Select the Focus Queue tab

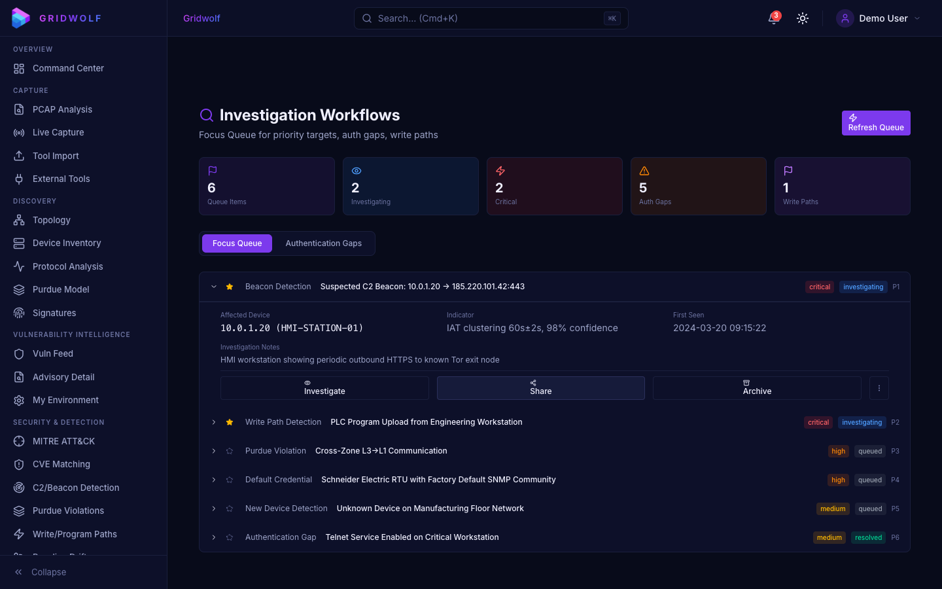coord(237,243)
